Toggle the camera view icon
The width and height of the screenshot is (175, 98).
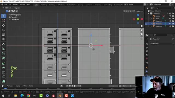point(142,34)
